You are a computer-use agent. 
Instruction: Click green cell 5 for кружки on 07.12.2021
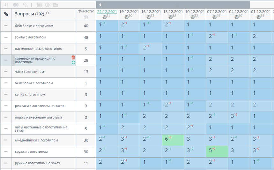(x=217, y=151)
